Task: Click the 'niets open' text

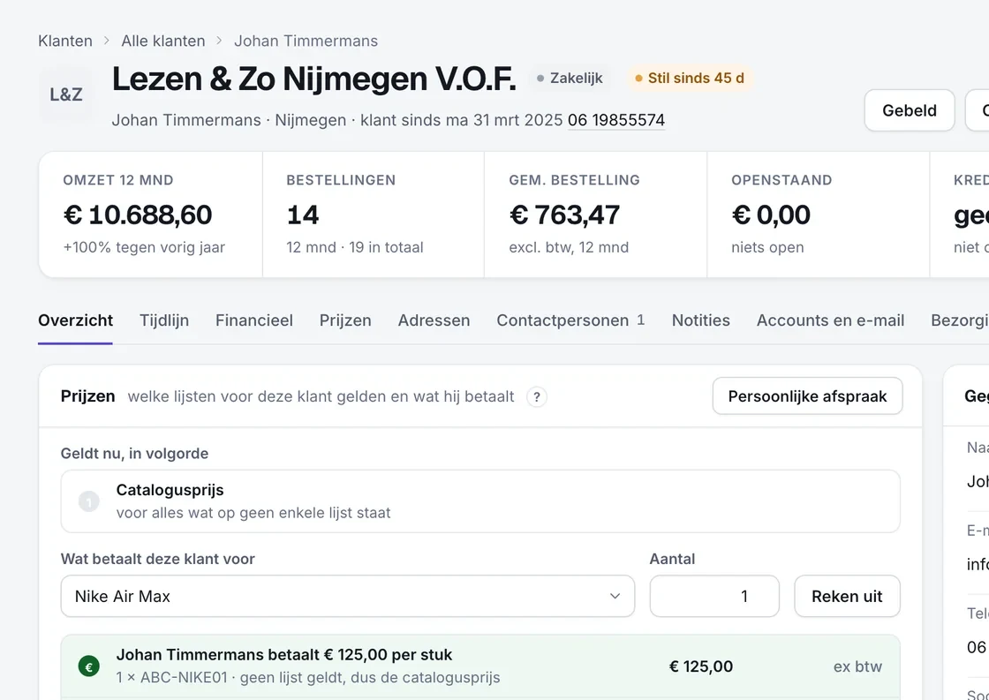Action: click(x=767, y=247)
